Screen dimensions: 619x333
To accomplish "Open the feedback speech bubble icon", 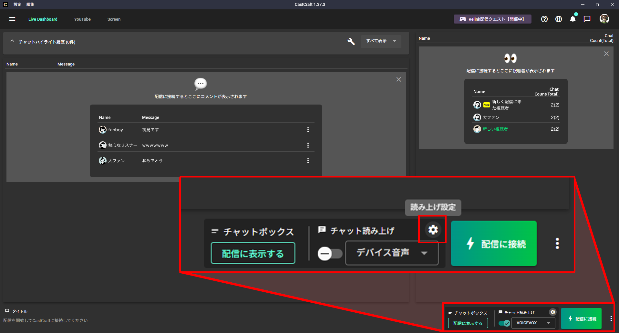I will click(587, 19).
